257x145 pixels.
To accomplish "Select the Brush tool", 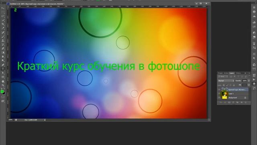I will click(3, 37).
